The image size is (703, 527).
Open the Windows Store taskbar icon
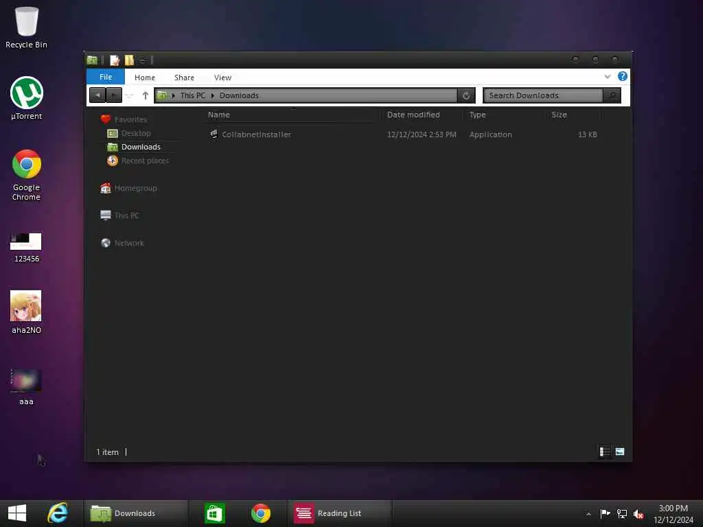point(214,513)
